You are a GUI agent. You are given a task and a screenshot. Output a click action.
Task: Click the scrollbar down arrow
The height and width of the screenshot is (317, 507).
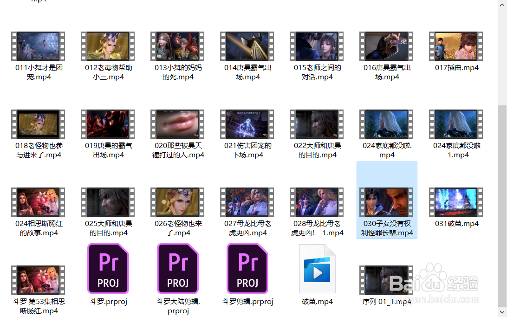pyautogui.click(x=502, y=312)
